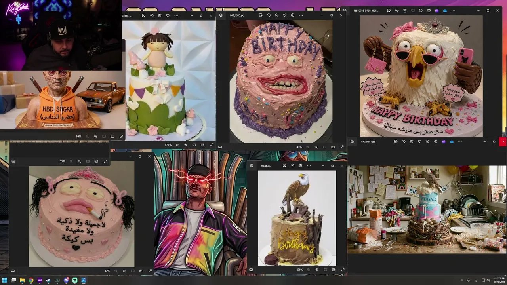Edit the IMG_9281.jpg photo
The width and height of the screenshot is (507, 285).
[x=396, y=142]
